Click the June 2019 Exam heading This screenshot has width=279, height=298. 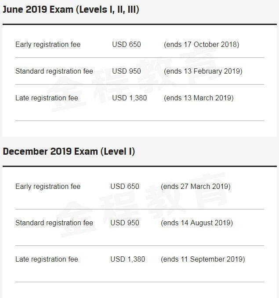71,10
